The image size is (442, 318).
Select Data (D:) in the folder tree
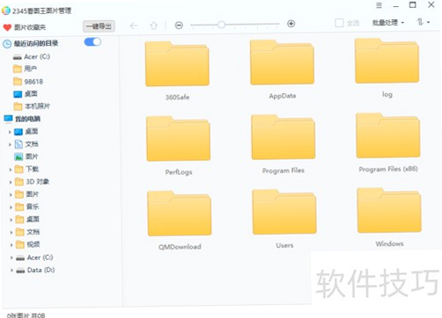tap(41, 270)
